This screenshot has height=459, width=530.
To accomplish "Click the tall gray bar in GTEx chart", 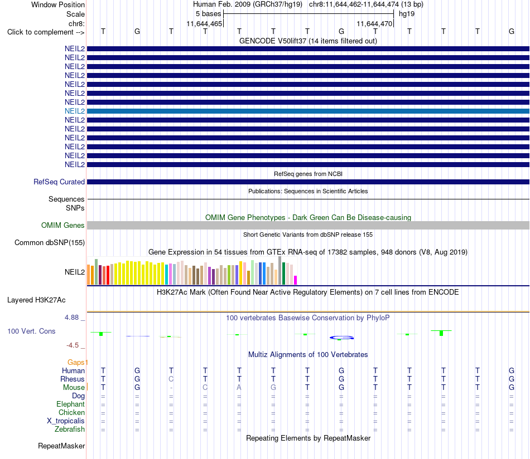I will (280, 270).
